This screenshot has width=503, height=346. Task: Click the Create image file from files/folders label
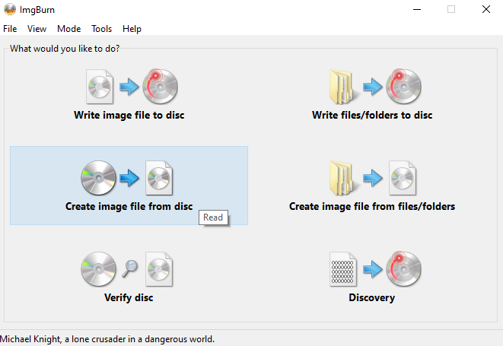[372, 206]
